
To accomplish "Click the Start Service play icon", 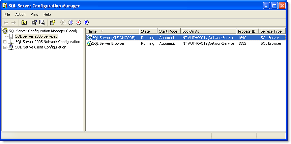I will coord(63,23).
